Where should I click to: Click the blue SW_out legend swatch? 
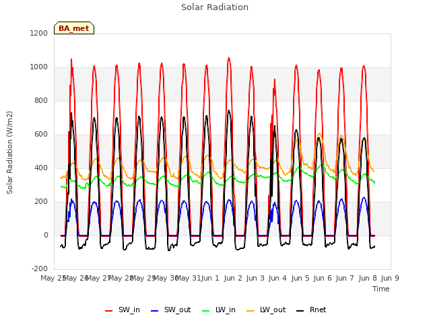(x=155, y=311)
